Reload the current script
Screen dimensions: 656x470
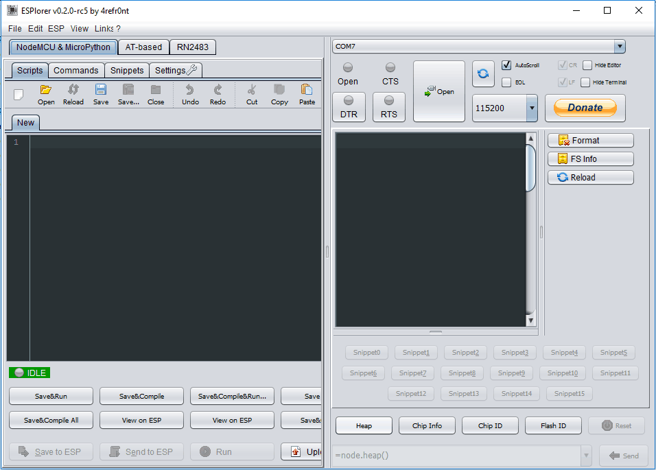coord(73,94)
